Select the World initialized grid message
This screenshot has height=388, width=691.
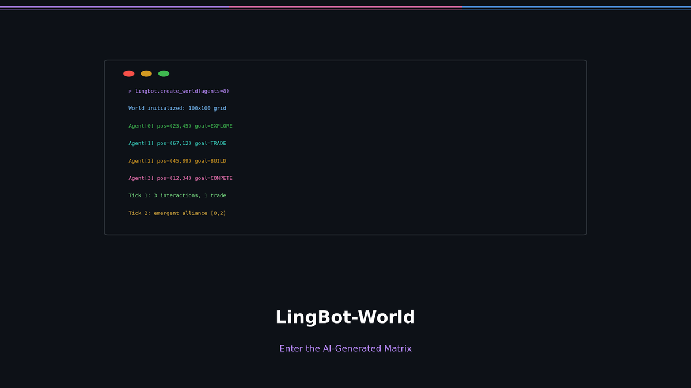click(x=177, y=108)
